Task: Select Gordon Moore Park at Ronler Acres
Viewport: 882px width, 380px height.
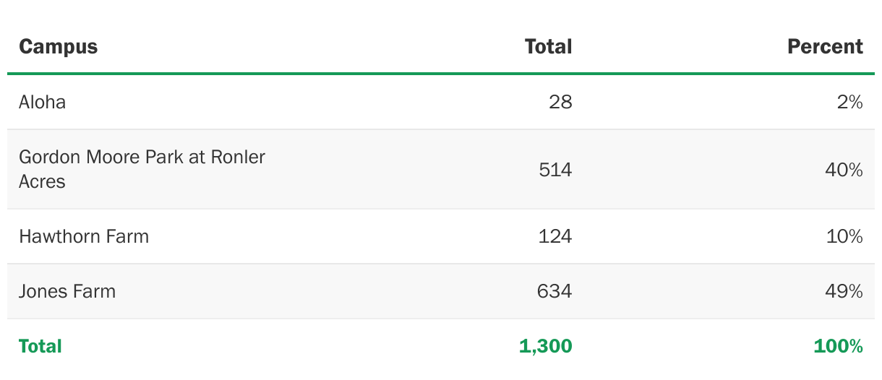Action: tap(142, 169)
